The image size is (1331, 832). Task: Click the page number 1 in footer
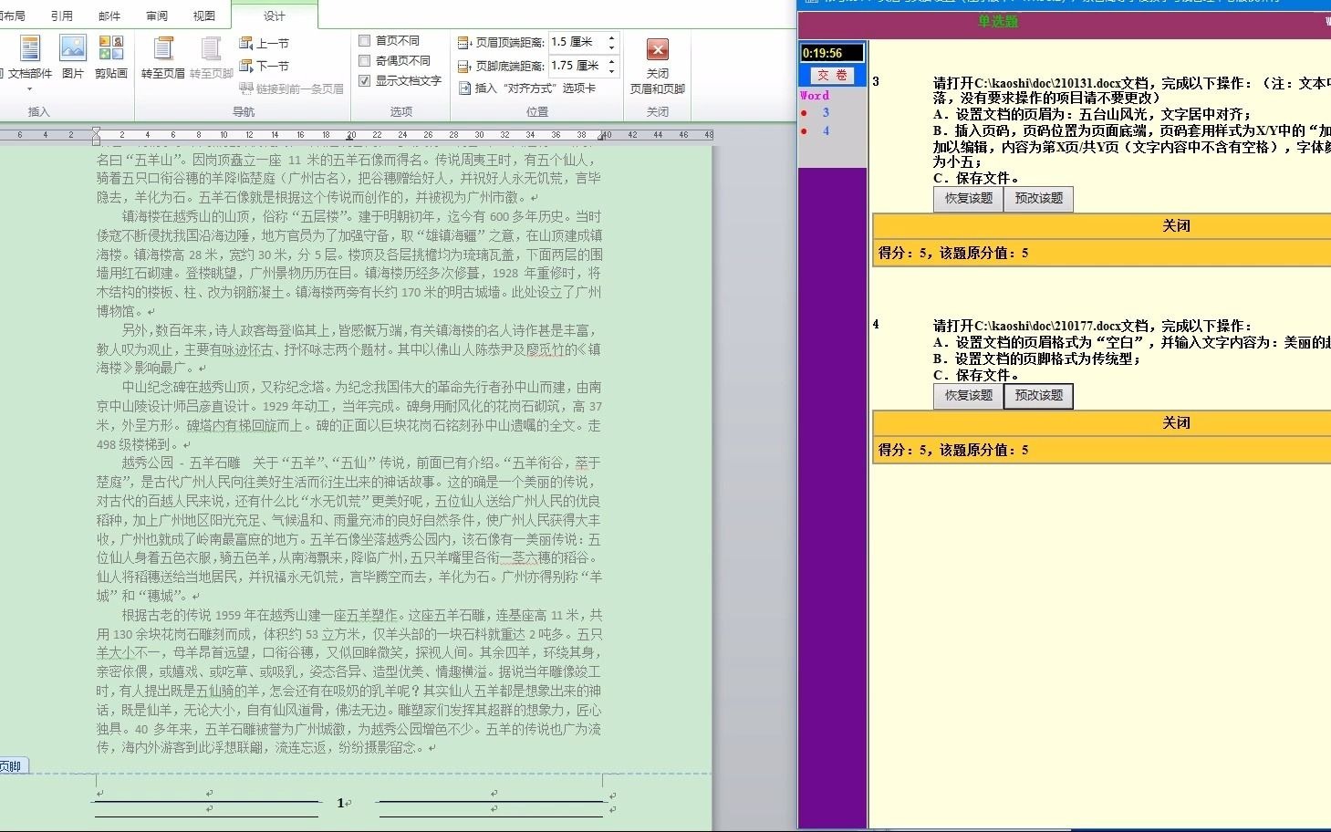coord(340,803)
